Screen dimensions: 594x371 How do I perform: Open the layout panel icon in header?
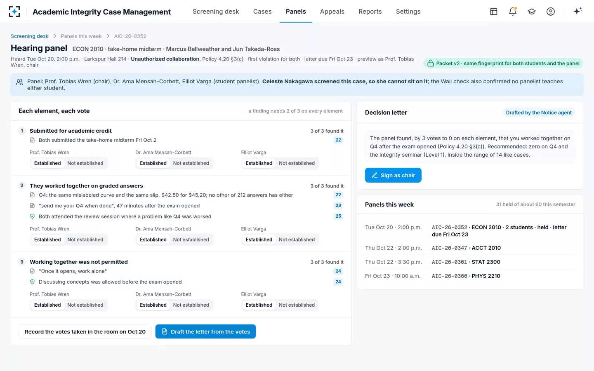click(x=494, y=12)
